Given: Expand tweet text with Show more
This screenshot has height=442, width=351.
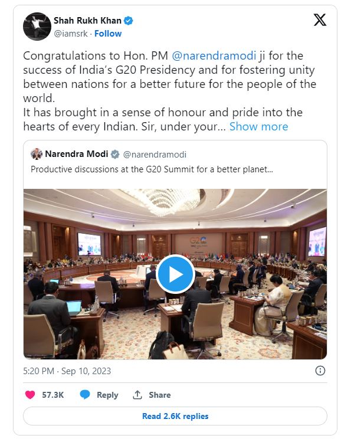Looking at the screenshot, I should click(x=258, y=126).
